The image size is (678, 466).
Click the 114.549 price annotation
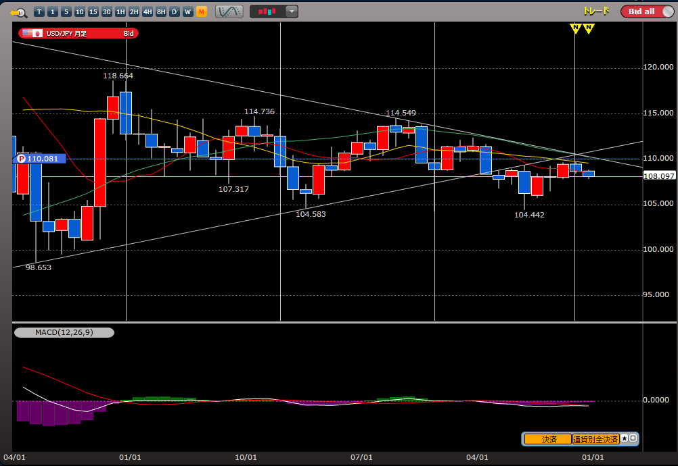(x=401, y=113)
